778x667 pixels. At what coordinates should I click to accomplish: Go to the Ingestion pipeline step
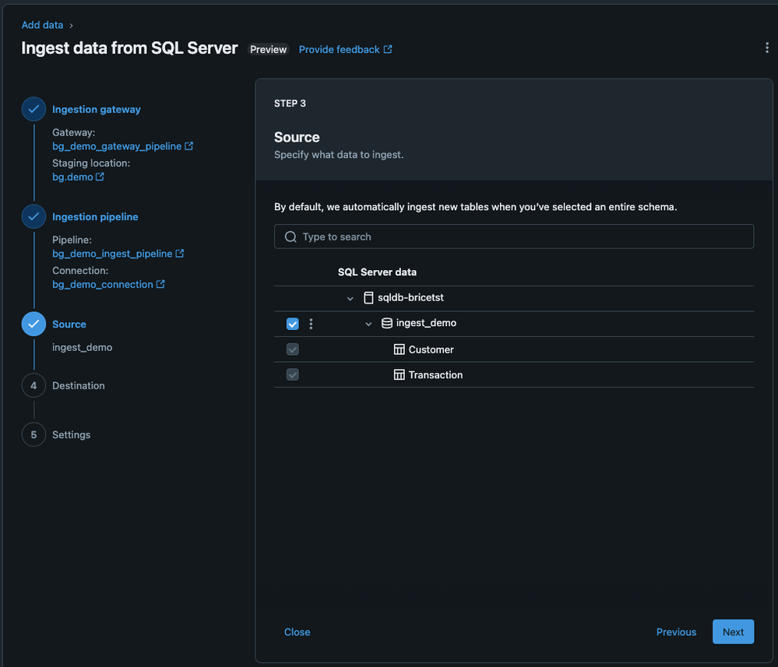pos(95,216)
